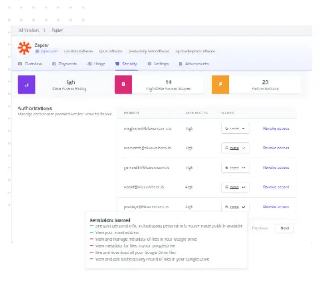Viewport: 324px width, 300px height.
Task: Open the zapier.com website link
Action: click(47, 52)
